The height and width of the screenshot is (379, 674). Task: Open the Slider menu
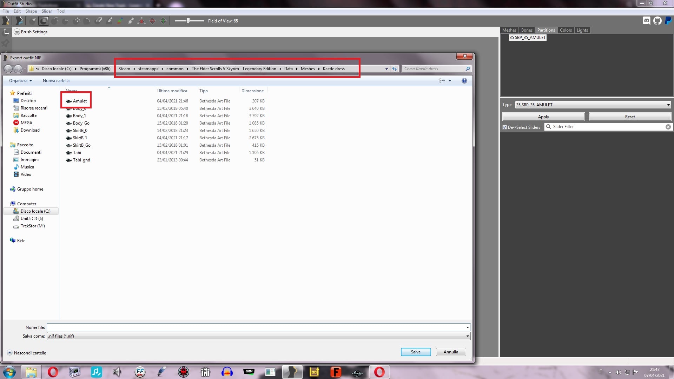[47, 11]
